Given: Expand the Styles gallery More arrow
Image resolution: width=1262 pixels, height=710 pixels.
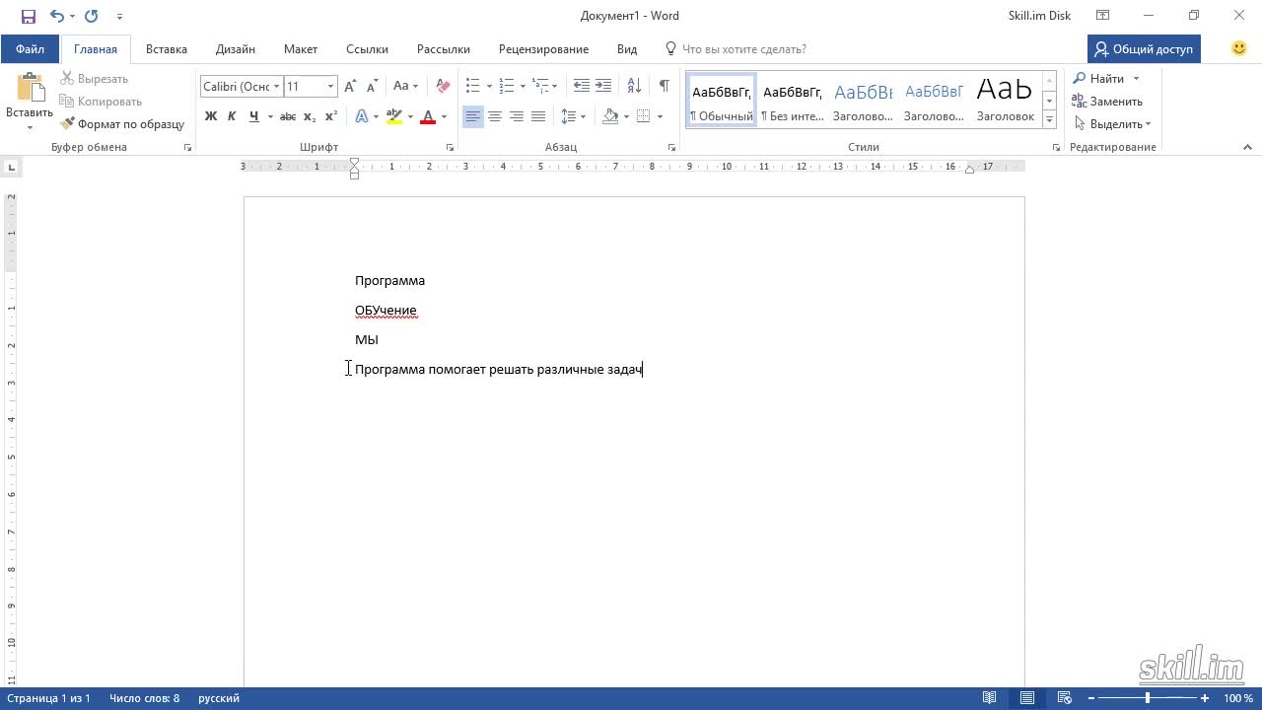Looking at the screenshot, I should coord(1049,120).
